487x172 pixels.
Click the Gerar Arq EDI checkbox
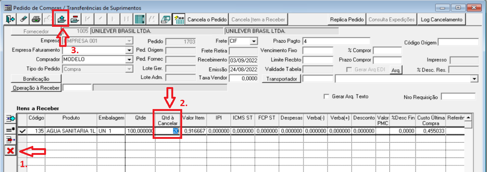[x=349, y=70]
